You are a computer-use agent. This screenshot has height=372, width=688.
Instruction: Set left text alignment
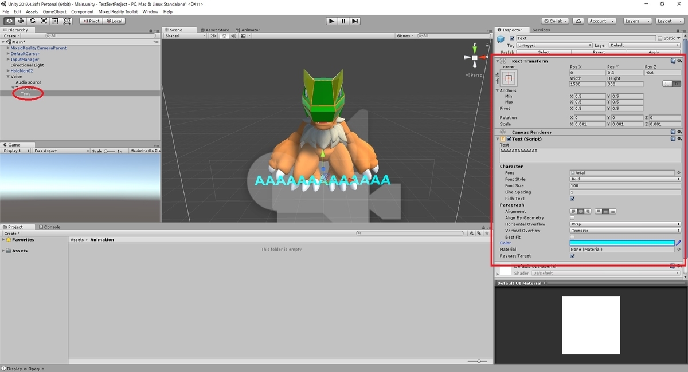(x=574, y=211)
